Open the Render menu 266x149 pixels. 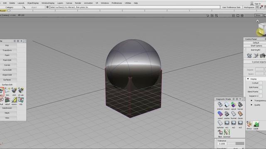(x=78, y=3)
